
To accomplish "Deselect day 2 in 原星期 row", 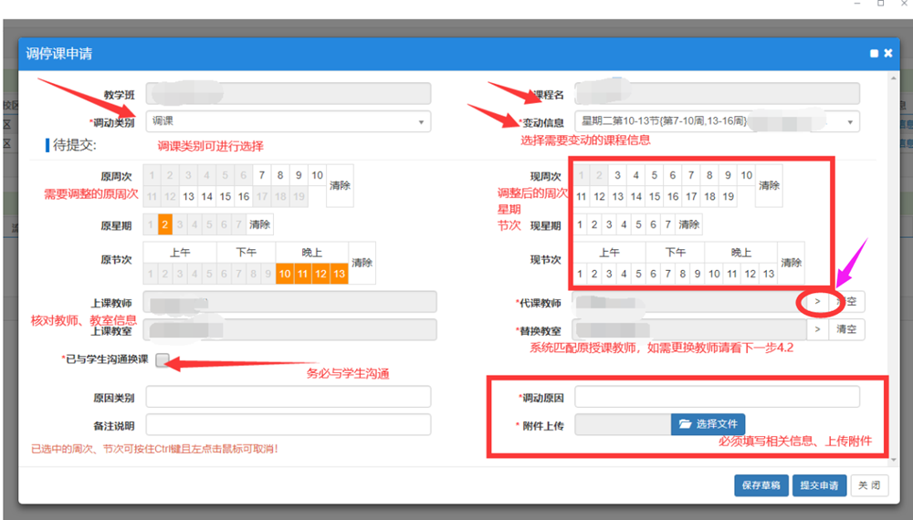I will [165, 224].
